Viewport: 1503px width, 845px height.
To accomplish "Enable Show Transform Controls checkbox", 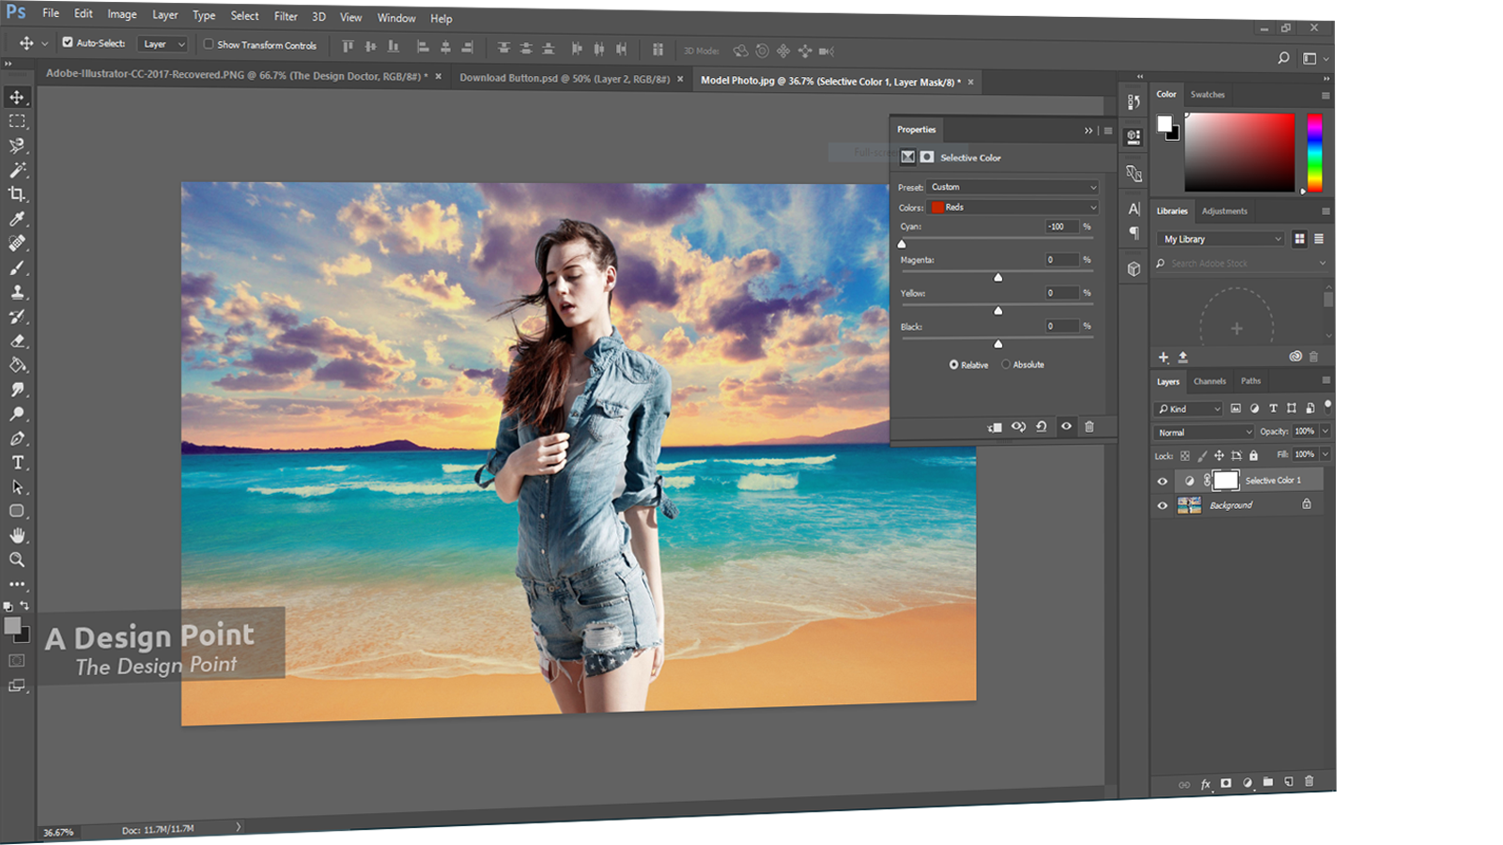I will click(209, 44).
